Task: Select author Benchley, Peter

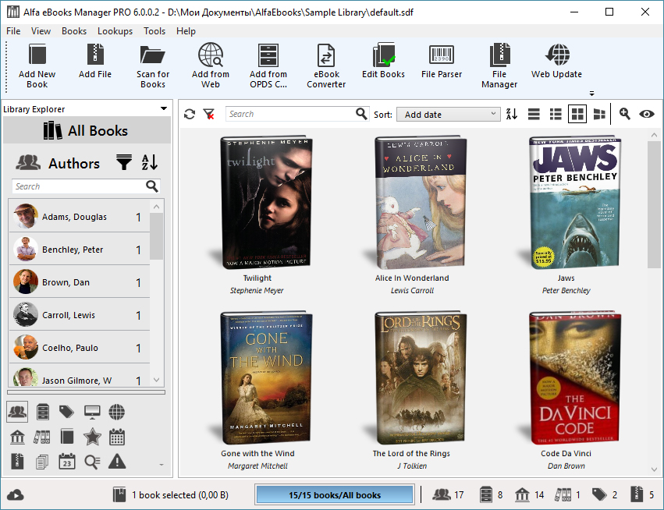Action: coord(80,249)
